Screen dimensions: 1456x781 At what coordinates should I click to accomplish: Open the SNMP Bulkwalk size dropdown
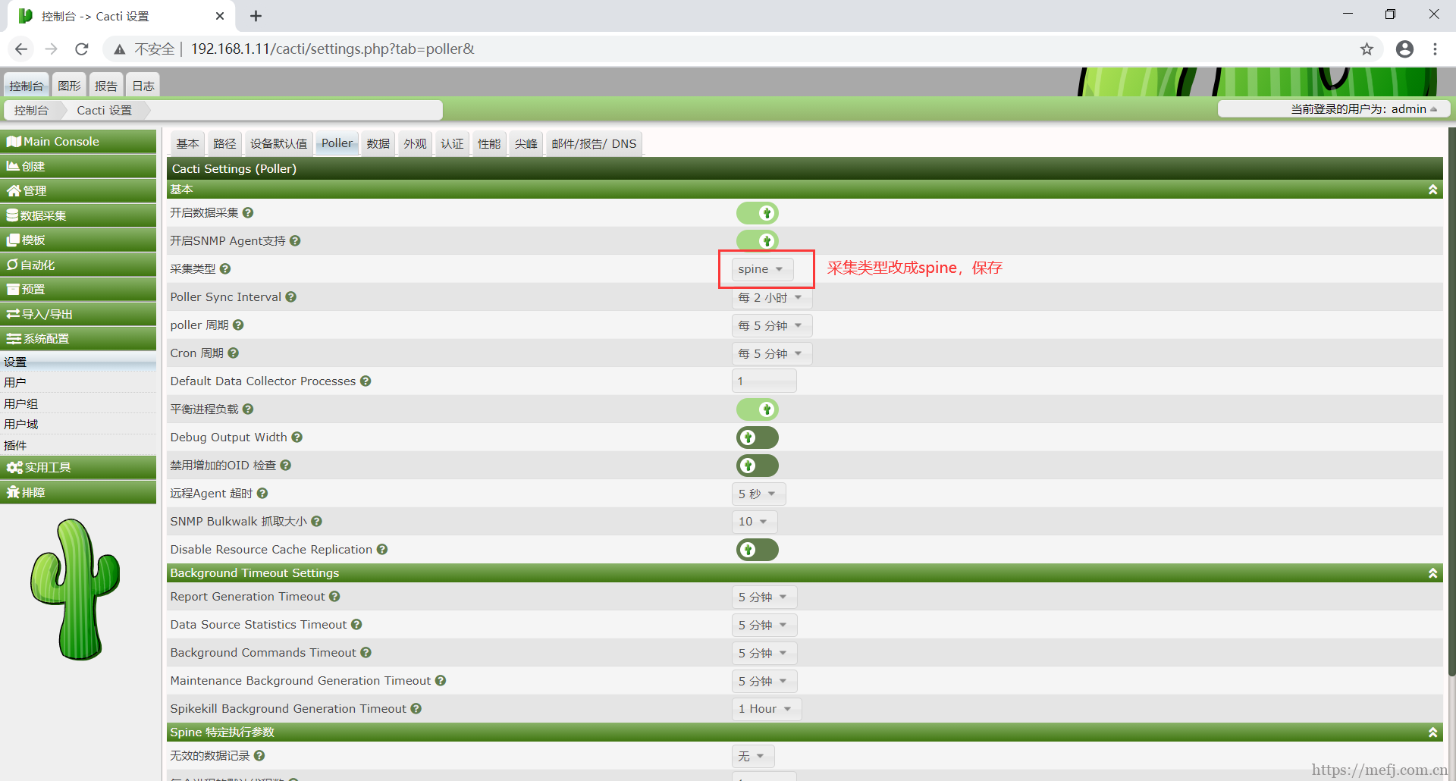(x=755, y=522)
